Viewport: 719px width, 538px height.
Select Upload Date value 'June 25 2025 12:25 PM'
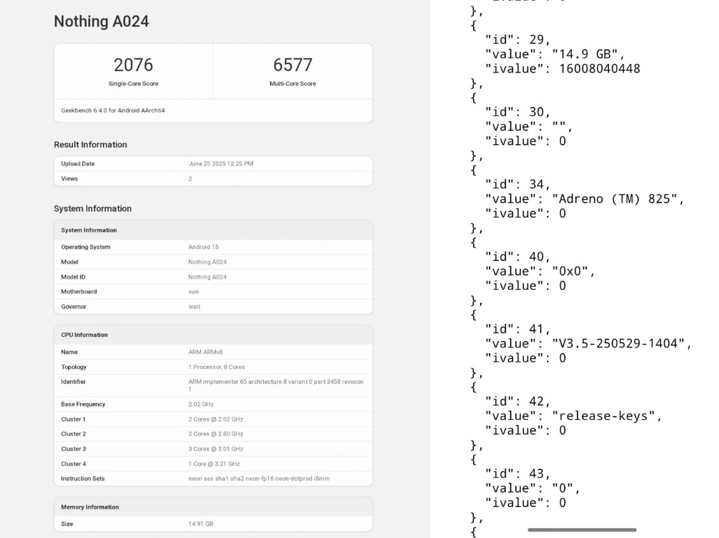click(220, 163)
